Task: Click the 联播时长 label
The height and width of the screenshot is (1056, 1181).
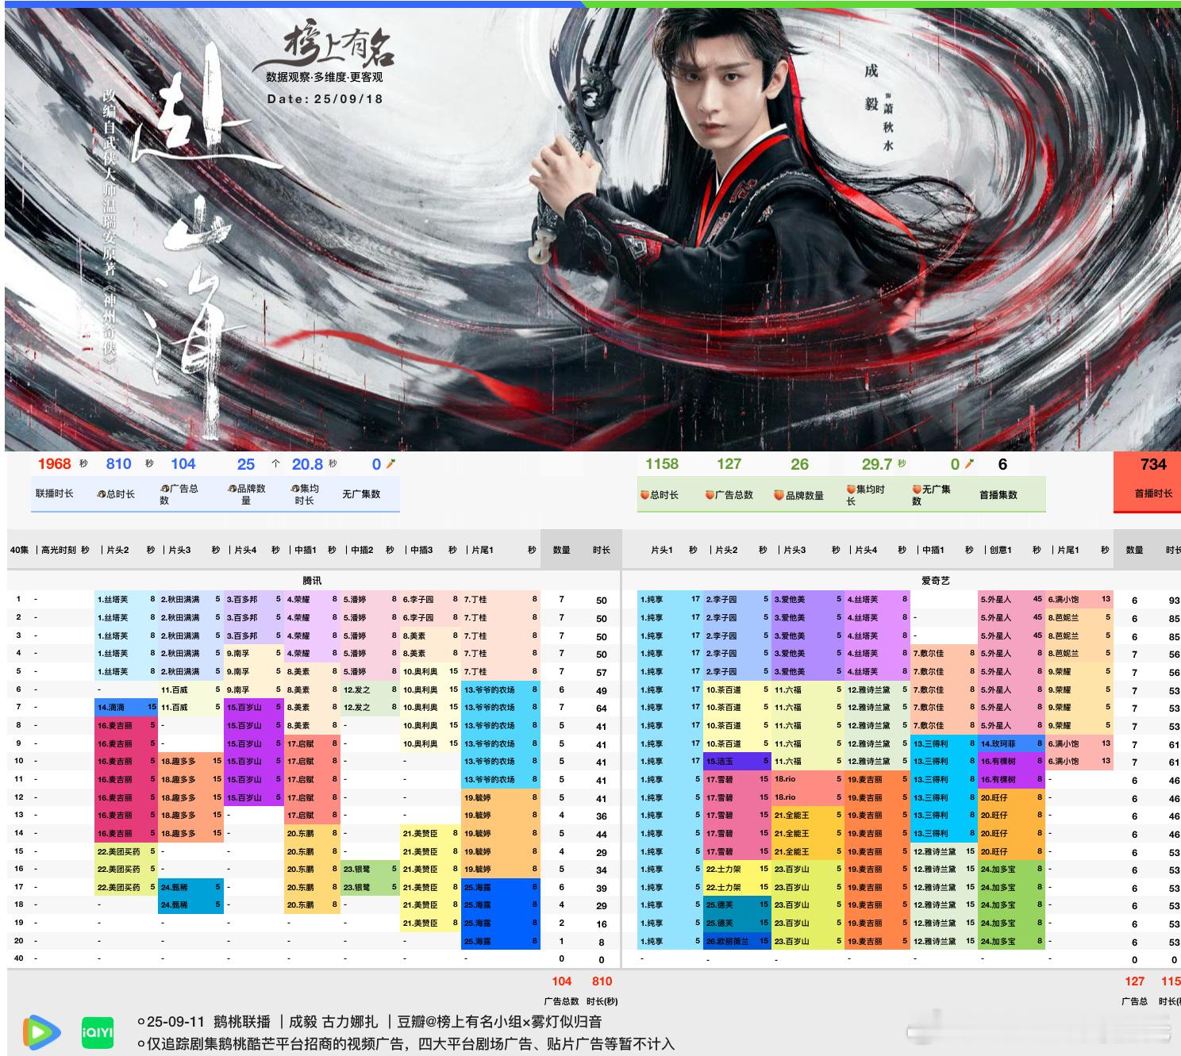Action: click(x=54, y=493)
